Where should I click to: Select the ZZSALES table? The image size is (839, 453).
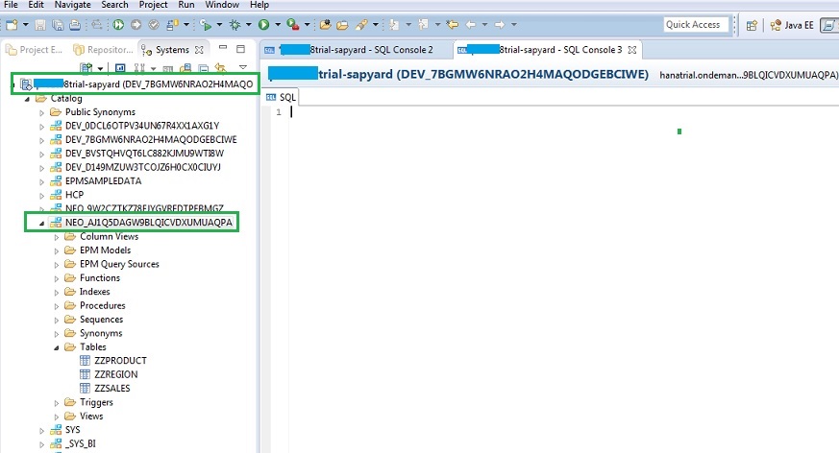[x=112, y=389]
